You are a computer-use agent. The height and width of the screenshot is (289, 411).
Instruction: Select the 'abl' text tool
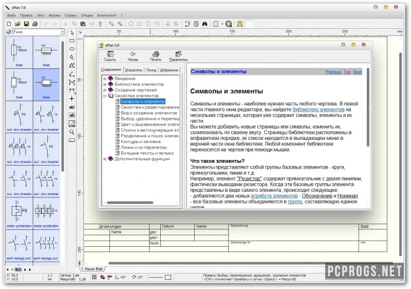[72, 107]
